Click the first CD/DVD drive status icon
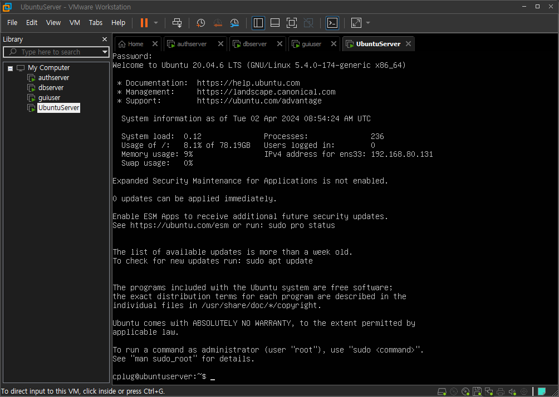The width and height of the screenshot is (559, 397). point(454,391)
